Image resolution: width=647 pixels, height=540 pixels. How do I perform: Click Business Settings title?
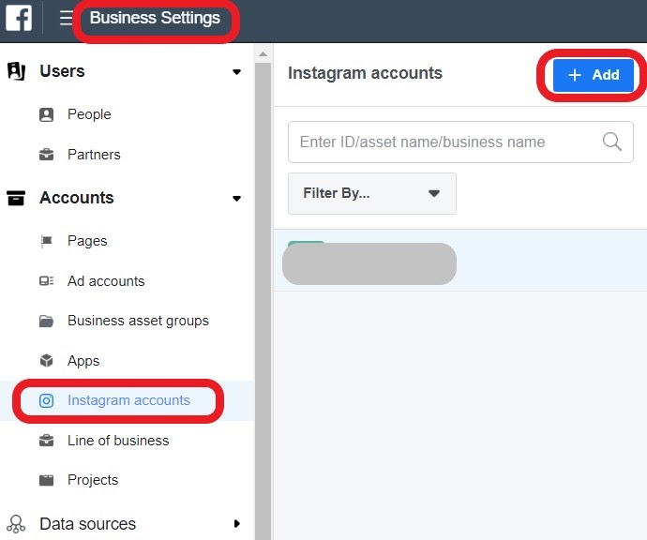coord(155,19)
